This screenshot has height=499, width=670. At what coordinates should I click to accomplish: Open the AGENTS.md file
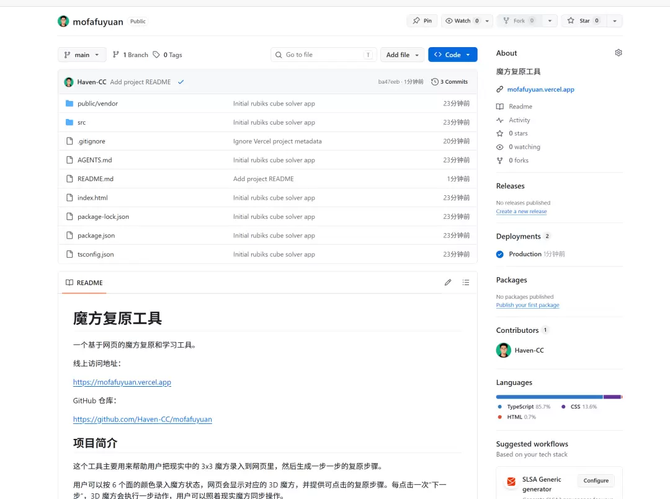pos(94,160)
